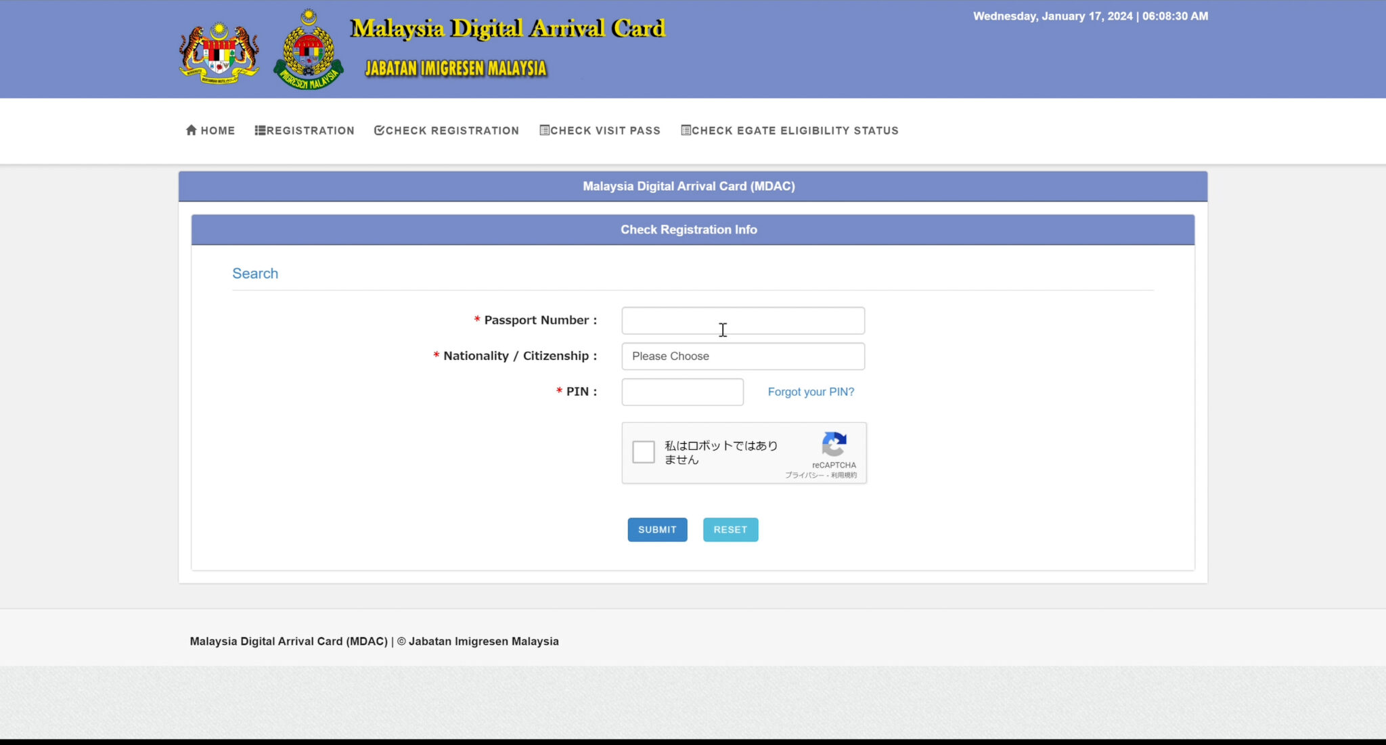Click inside the Passport Number field
The height and width of the screenshot is (745, 1386).
click(x=742, y=320)
